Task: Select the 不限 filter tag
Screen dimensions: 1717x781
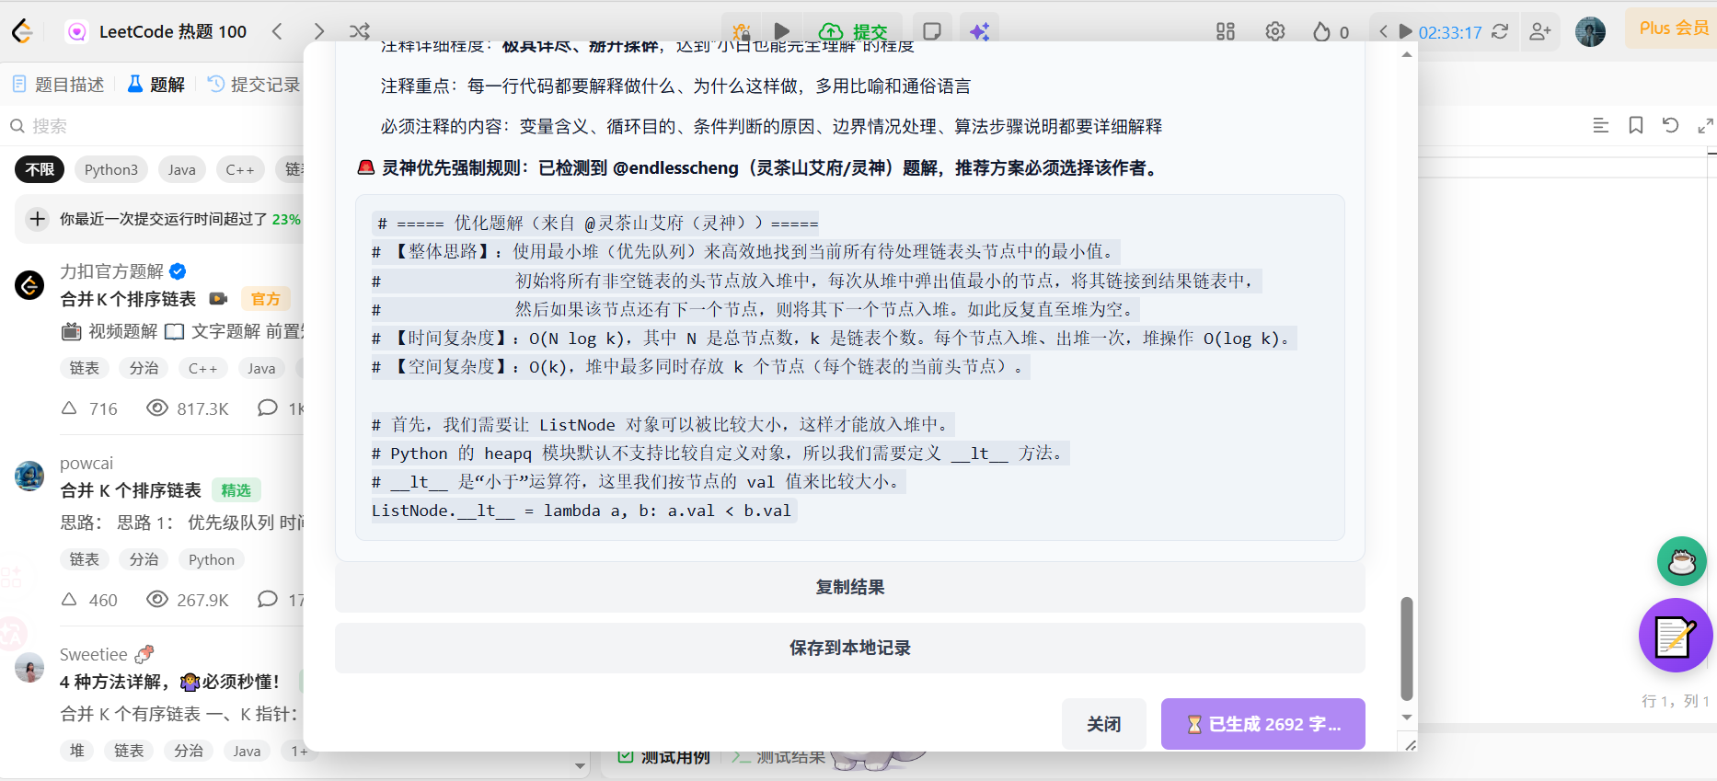Action: (40, 169)
